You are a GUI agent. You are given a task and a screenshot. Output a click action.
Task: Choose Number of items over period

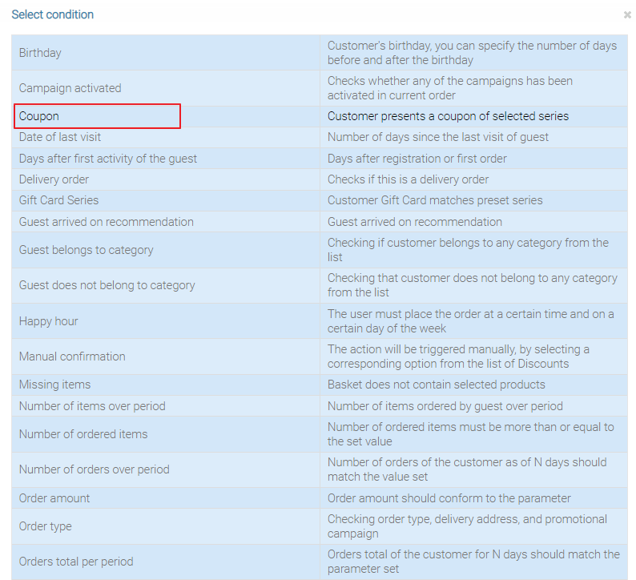tap(92, 406)
